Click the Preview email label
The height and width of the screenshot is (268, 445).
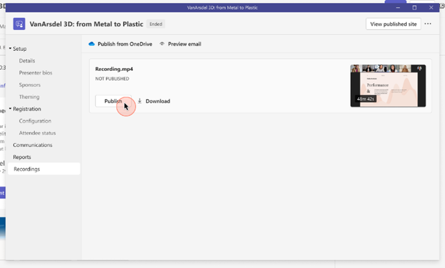coord(184,44)
